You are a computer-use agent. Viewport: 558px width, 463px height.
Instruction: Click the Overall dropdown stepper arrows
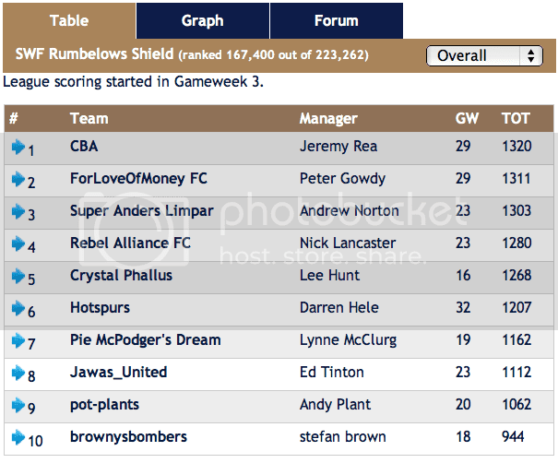click(530, 55)
